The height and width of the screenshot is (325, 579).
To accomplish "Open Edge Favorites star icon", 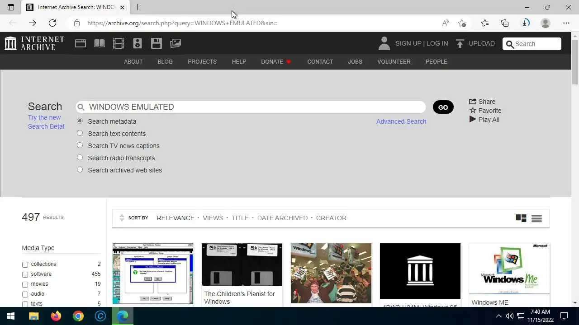I will (485, 23).
